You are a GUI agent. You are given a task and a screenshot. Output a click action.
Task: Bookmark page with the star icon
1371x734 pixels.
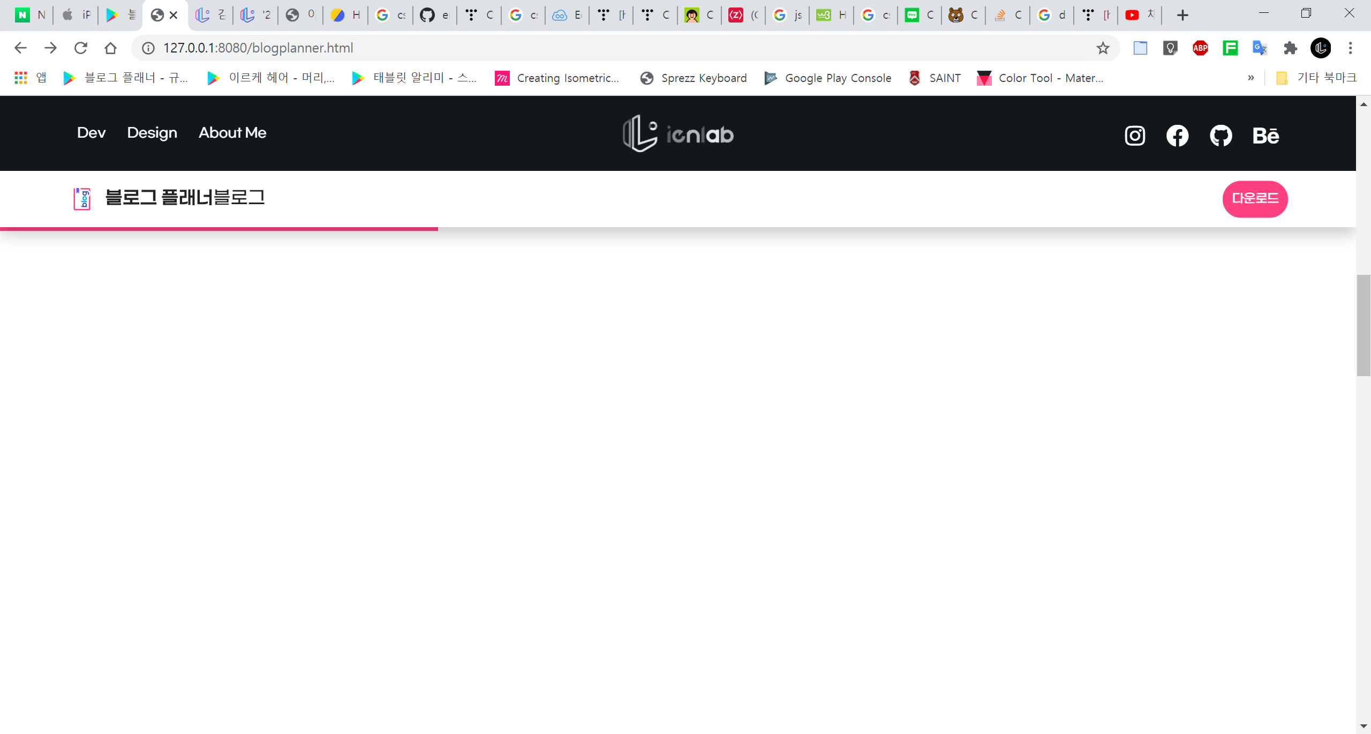[x=1102, y=48]
